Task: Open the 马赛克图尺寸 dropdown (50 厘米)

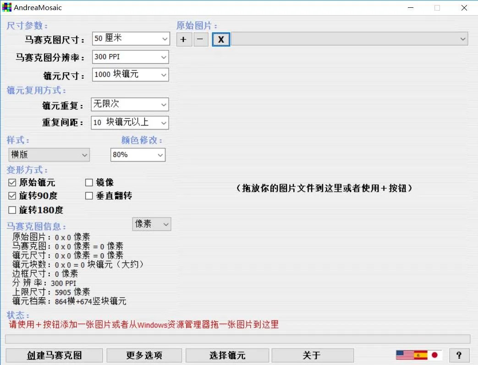Action: click(x=131, y=38)
